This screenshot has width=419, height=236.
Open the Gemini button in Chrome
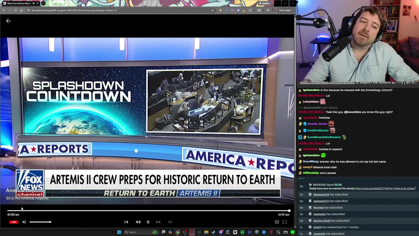pyautogui.click(x=264, y=3)
